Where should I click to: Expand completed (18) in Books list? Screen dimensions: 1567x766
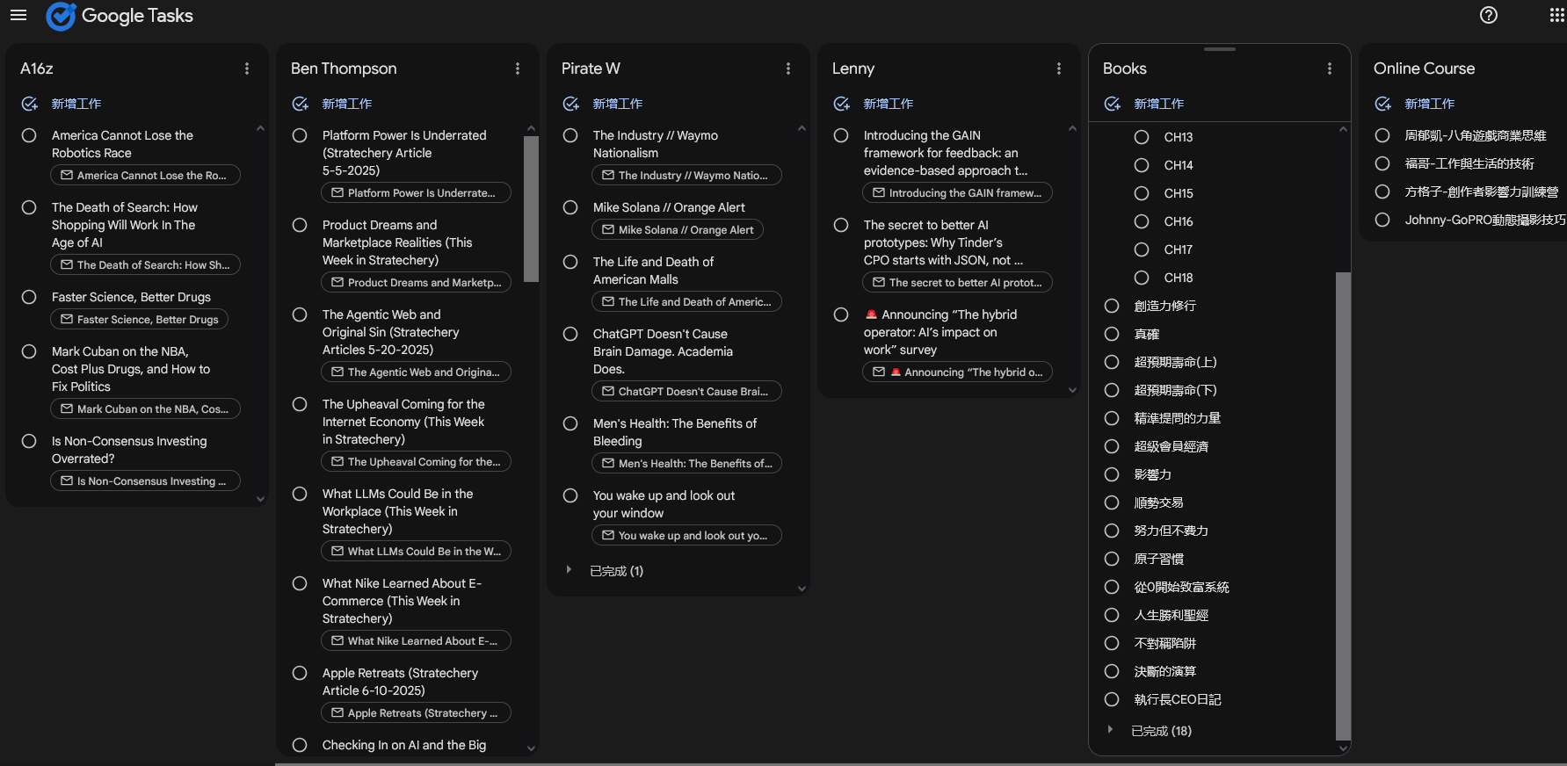click(1111, 731)
